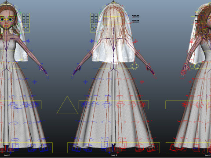Image resolution: width=211 pixels, height=158 pixels.
Task: Click the blue cross control by the front-view bride's shoulder
Action: 28,41
